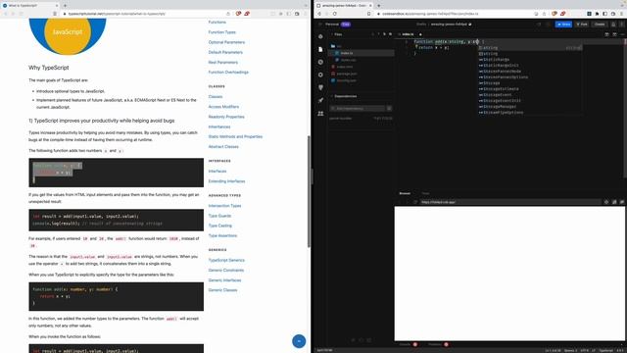Choose Storage autocomplete suggestion
Viewport: 627px width, 353px height.
(530, 83)
